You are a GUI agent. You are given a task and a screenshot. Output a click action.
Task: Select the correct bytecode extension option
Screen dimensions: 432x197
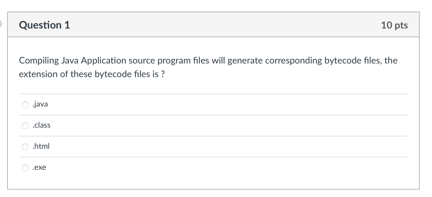pos(25,126)
